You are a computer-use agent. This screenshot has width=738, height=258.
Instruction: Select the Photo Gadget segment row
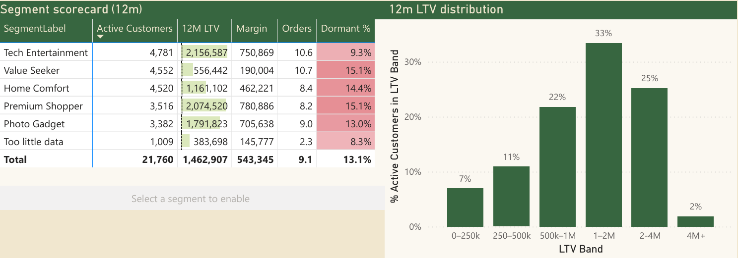click(34, 124)
